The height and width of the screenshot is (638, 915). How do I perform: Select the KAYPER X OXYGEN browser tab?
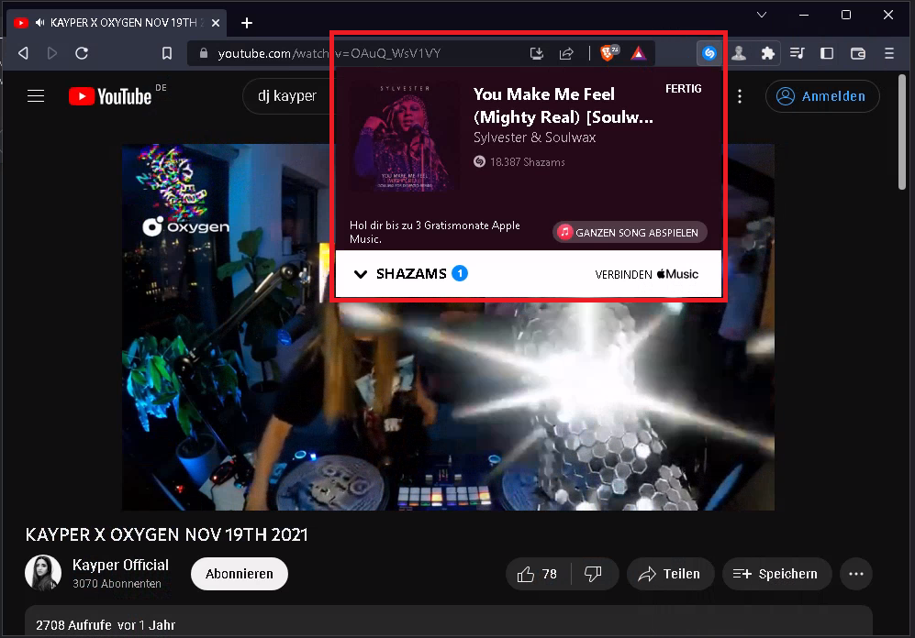[110, 23]
